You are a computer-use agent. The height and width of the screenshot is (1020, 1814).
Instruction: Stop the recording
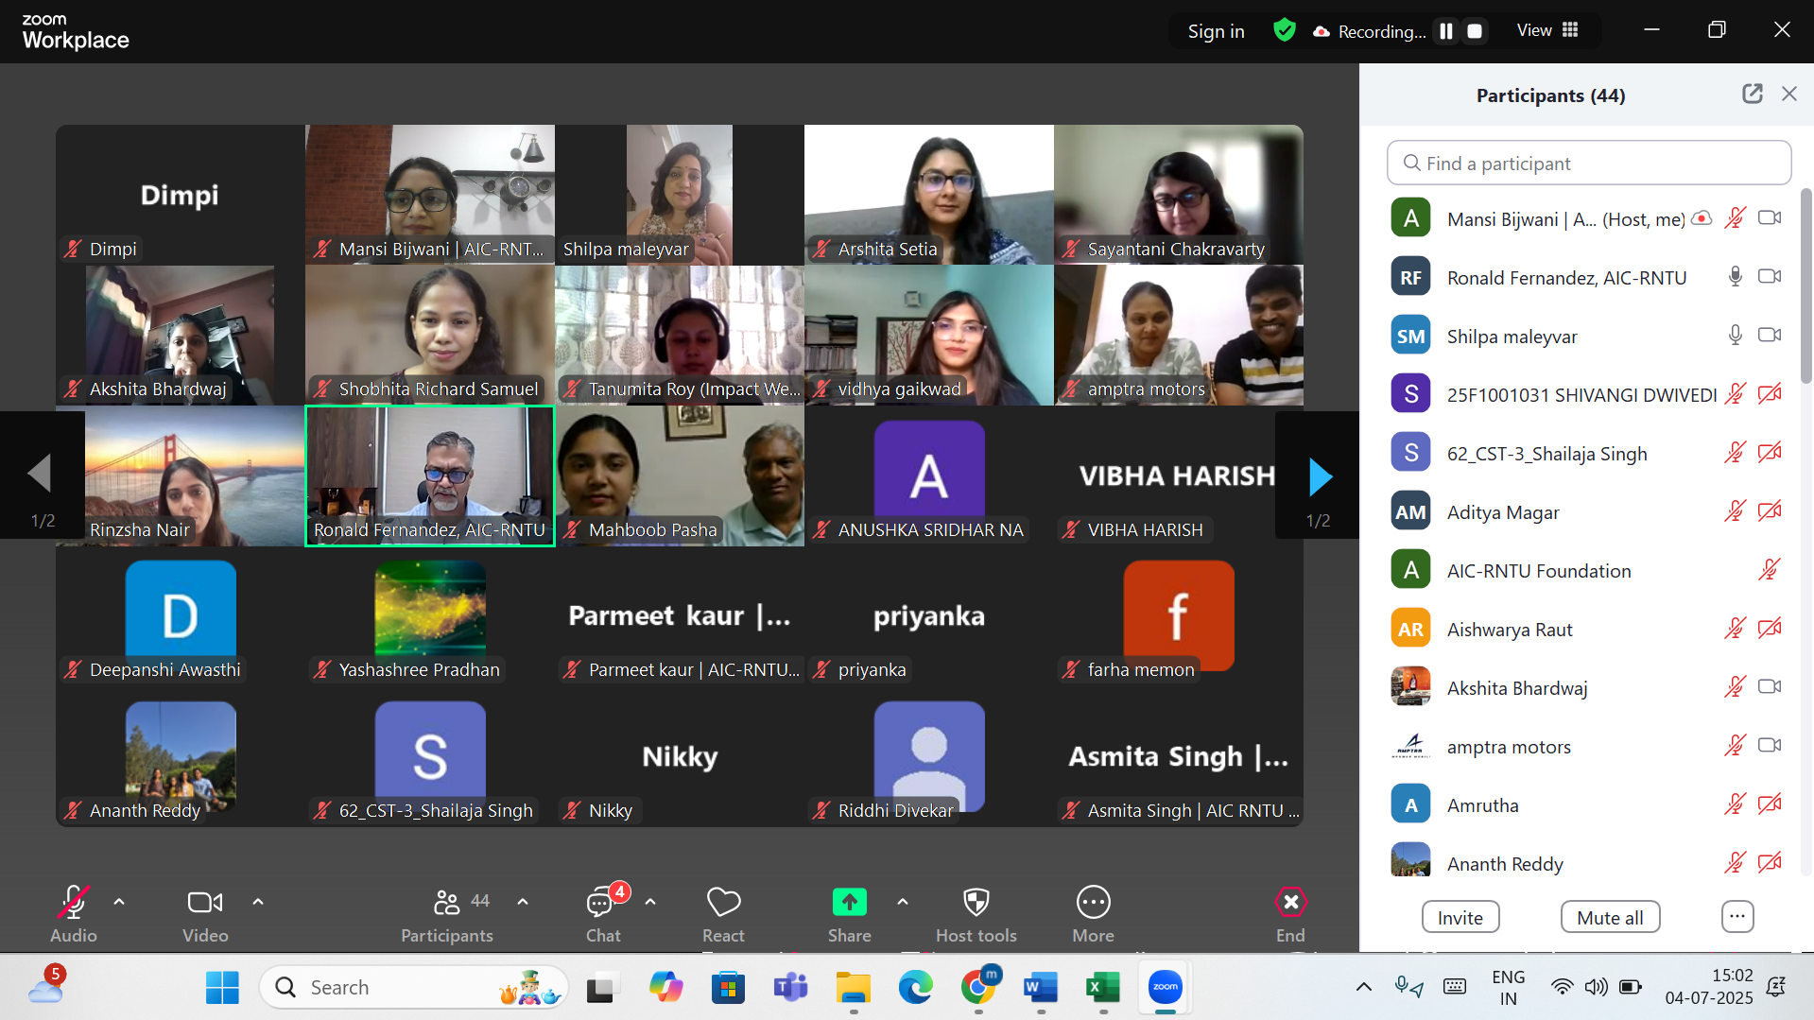[x=1475, y=31]
